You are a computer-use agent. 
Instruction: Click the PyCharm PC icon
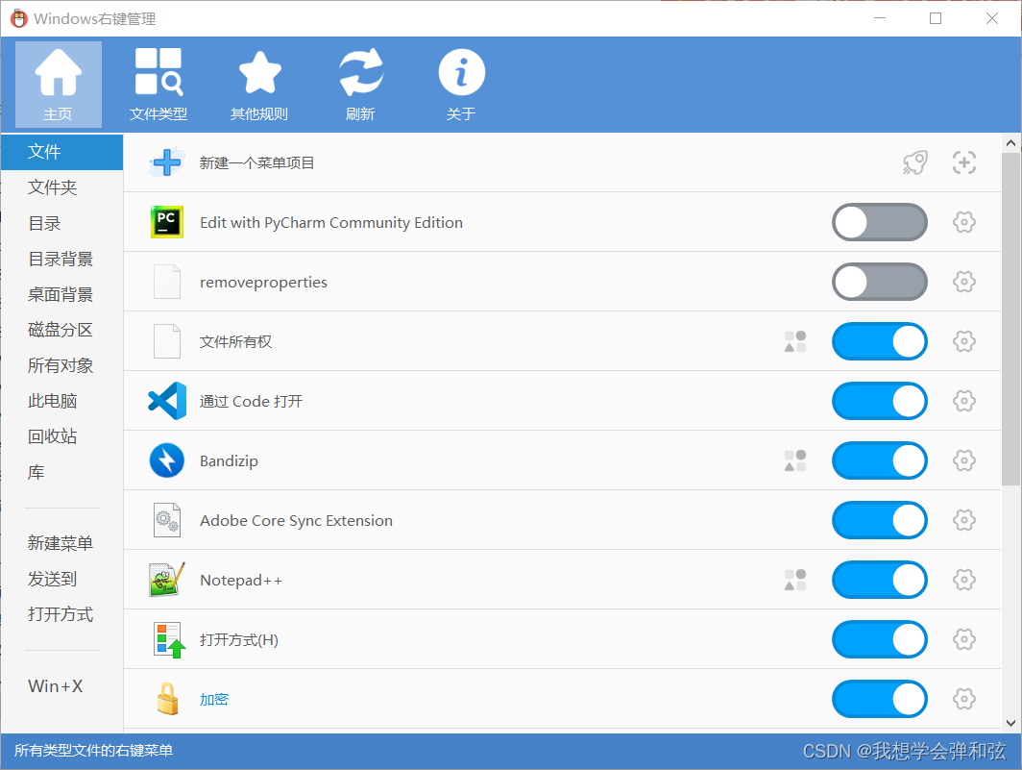point(167,222)
